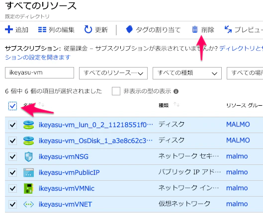Click the ikeyasu-vmPublicIP resource icon
This screenshot has height=219, width=263.
point(28,173)
